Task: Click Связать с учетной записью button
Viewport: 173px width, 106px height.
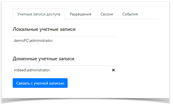Action: coord(40,83)
